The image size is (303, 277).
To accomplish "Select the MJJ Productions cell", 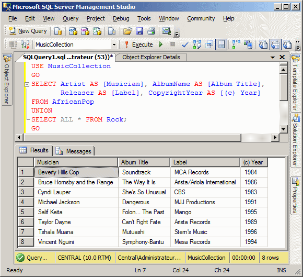I will coord(206,202).
